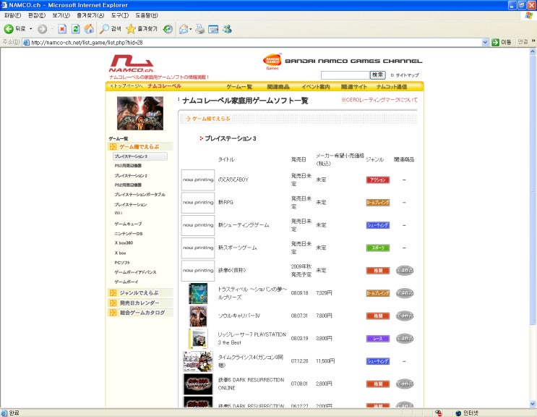The width and height of the screenshot is (537, 417).
Task: Click the Forward arrow in toolbar
Action: [42, 29]
